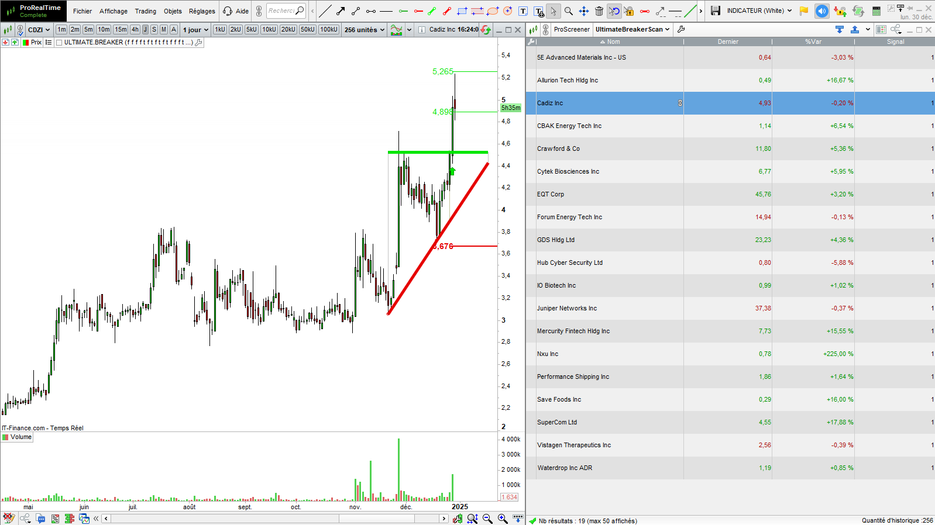Open the CDZI ticker dropdown
935x525 pixels.
[x=39, y=29]
